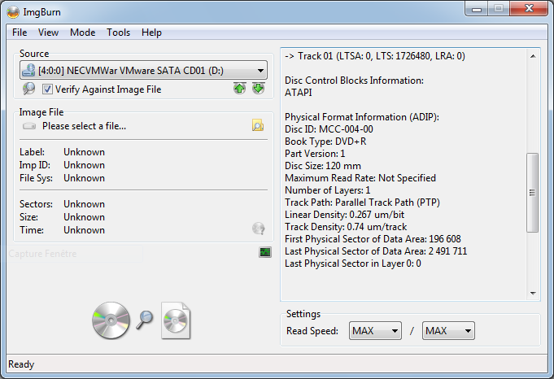Click 'Linear Density: 0.267 um/bit' line
The width and height of the screenshot is (554, 379).
click(344, 215)
